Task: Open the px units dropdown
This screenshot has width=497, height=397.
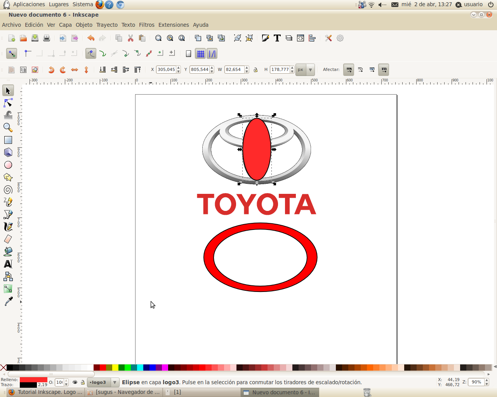Action: pos(305,70)
